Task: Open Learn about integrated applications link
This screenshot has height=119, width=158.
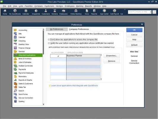Action: click(x=74, y=86)
